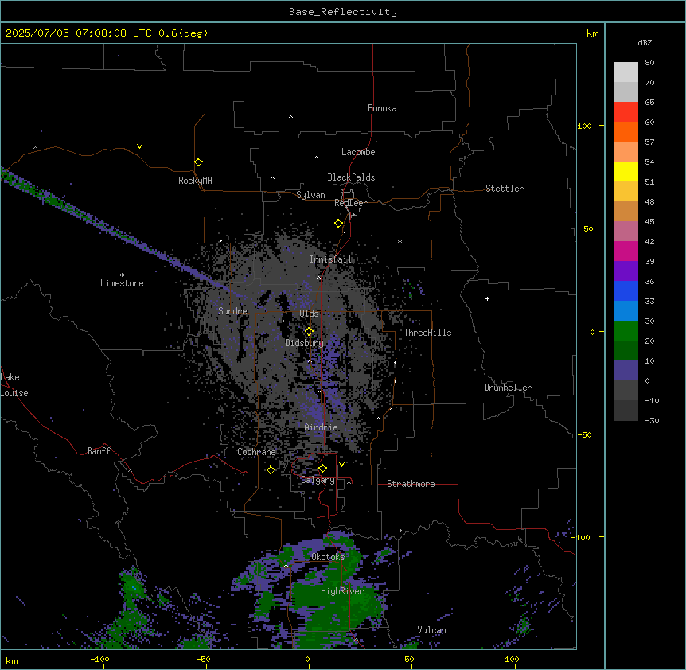
Task: Click the yellow diamond marker below Cochrane
Action: point(271,469)
